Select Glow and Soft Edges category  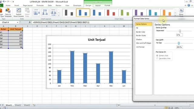click(143, 43)
